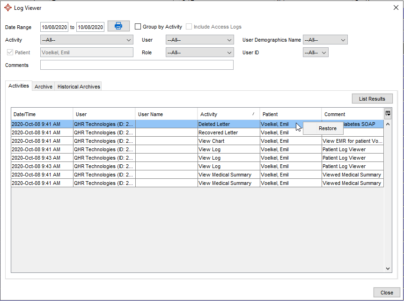Close the Log Viewer window with X
Viewport: 404px width, 301px height.
click(396, 7)
